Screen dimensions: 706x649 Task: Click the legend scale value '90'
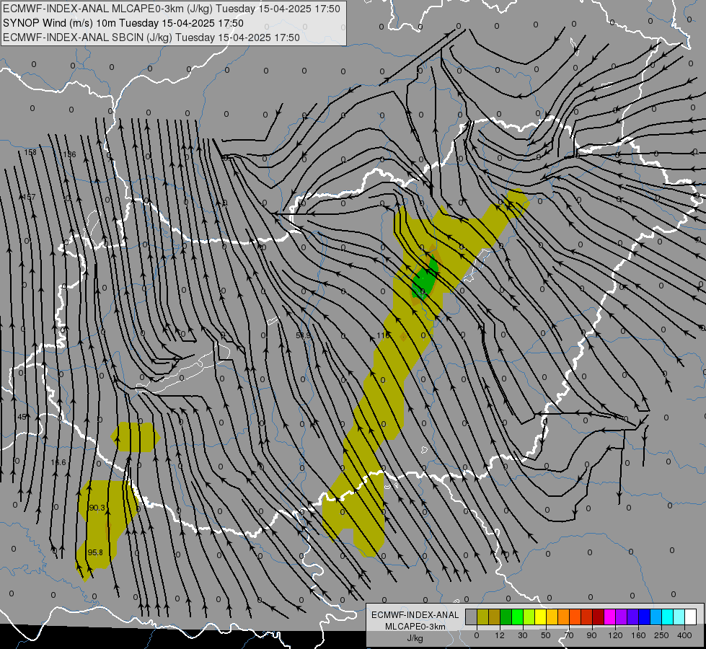tap(592, 635)
